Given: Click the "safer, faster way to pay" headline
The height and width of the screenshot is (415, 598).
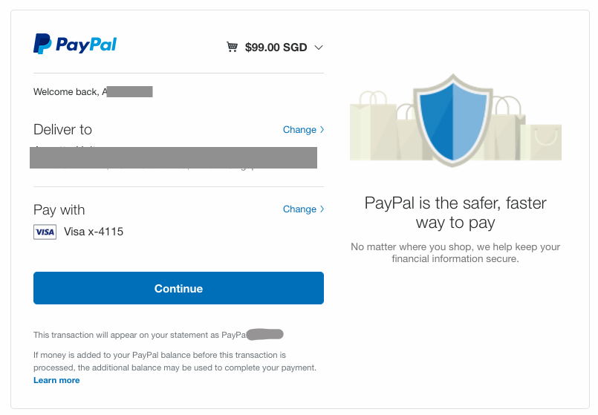Looking at the screenshot, I should tap(455, 212).
